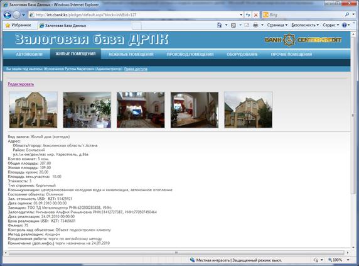359x266 pixels.
Task: Click the Дата оценки: 03.09.2010 text line
Action: coord(37,203)
